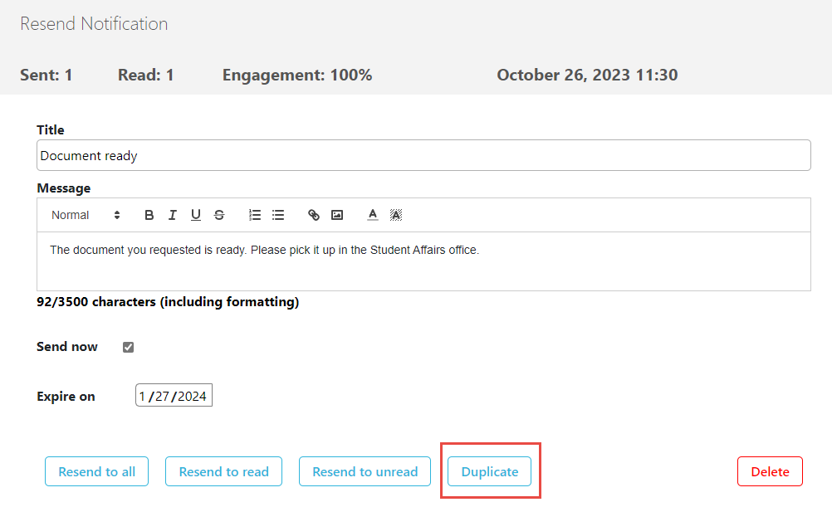Edit the Expire on date field

click(174, 396)
